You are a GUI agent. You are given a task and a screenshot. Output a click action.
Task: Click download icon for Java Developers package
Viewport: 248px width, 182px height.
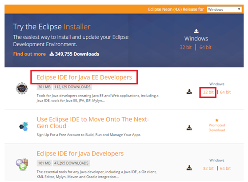[189, 168]
